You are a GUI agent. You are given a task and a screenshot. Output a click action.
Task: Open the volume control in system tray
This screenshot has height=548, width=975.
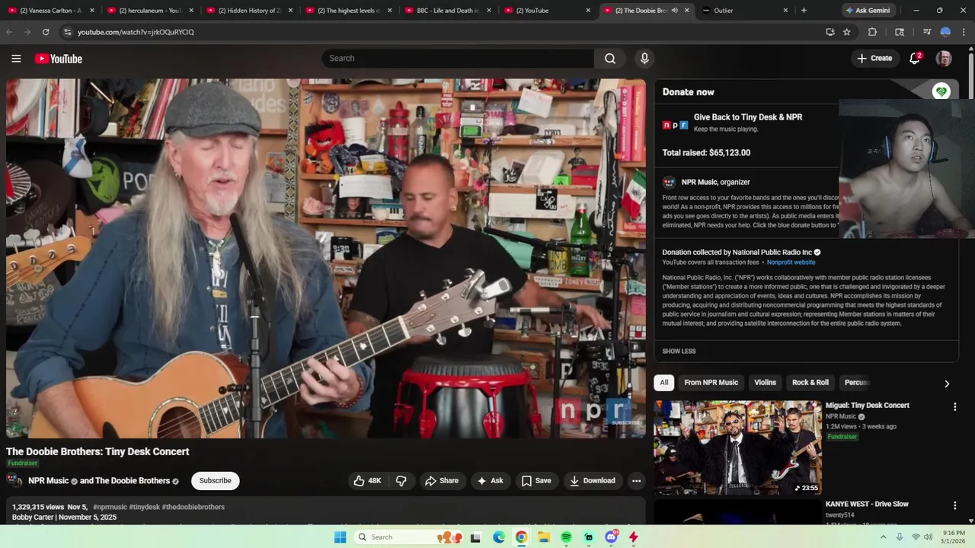pos(929,537)
